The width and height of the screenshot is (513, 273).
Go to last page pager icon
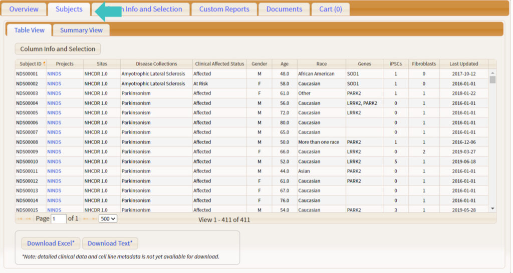click(94, 219)
